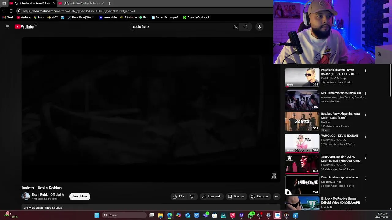The width and height of the screenshot is (392, 220).
Task: Click the KevinRoldanOfficial channel avatar
Action: 26,196
